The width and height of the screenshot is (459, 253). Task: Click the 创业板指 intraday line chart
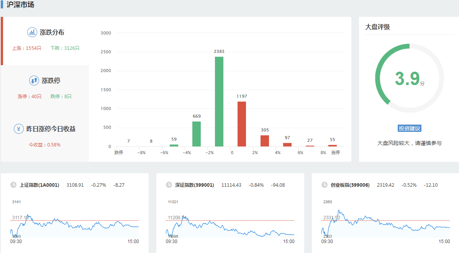click(x=386, y=224)
